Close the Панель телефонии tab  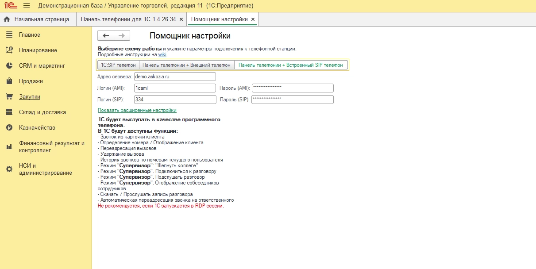click(x=181, y=19)
